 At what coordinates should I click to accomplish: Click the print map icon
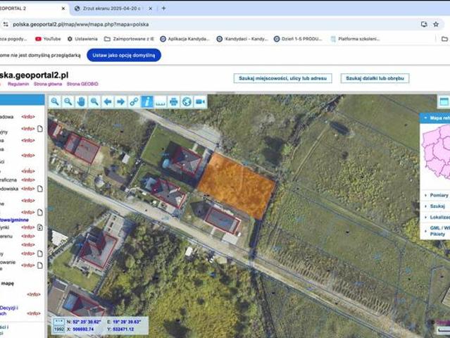tap(173, 101)
